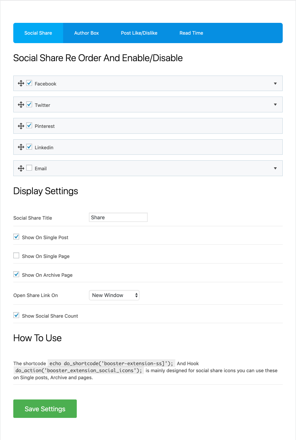Viewport: 296px width, 440px height.
Task: Open the New Window select dropdown
Action: (x=114, y=295)
